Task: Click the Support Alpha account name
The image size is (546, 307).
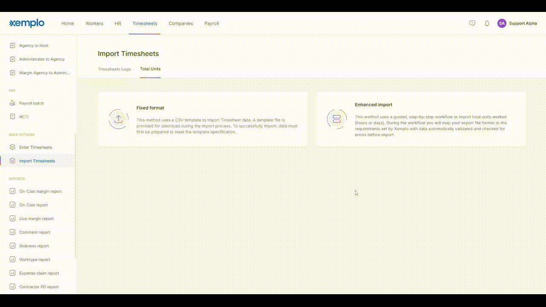Action: pyautogui.click(x=523, y=23)
